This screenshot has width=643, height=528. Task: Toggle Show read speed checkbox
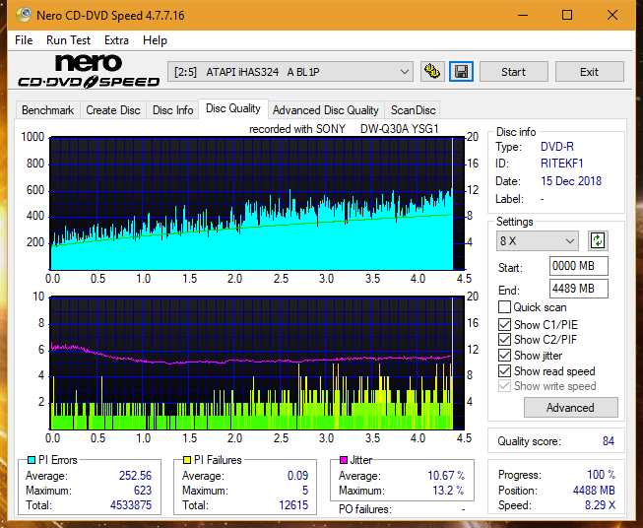point(504,370)
